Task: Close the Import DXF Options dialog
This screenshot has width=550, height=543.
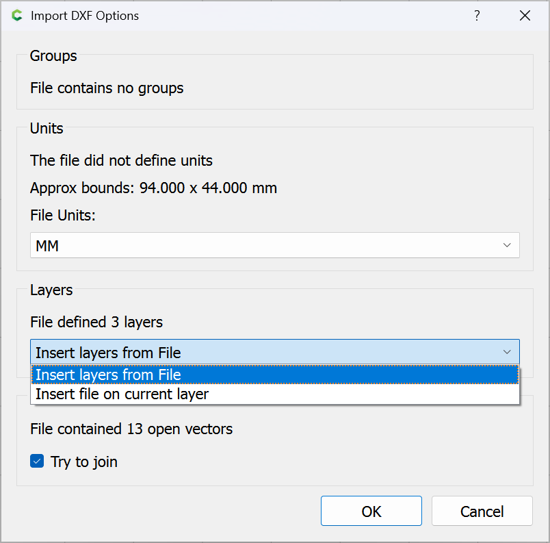Action: (525, 16)
